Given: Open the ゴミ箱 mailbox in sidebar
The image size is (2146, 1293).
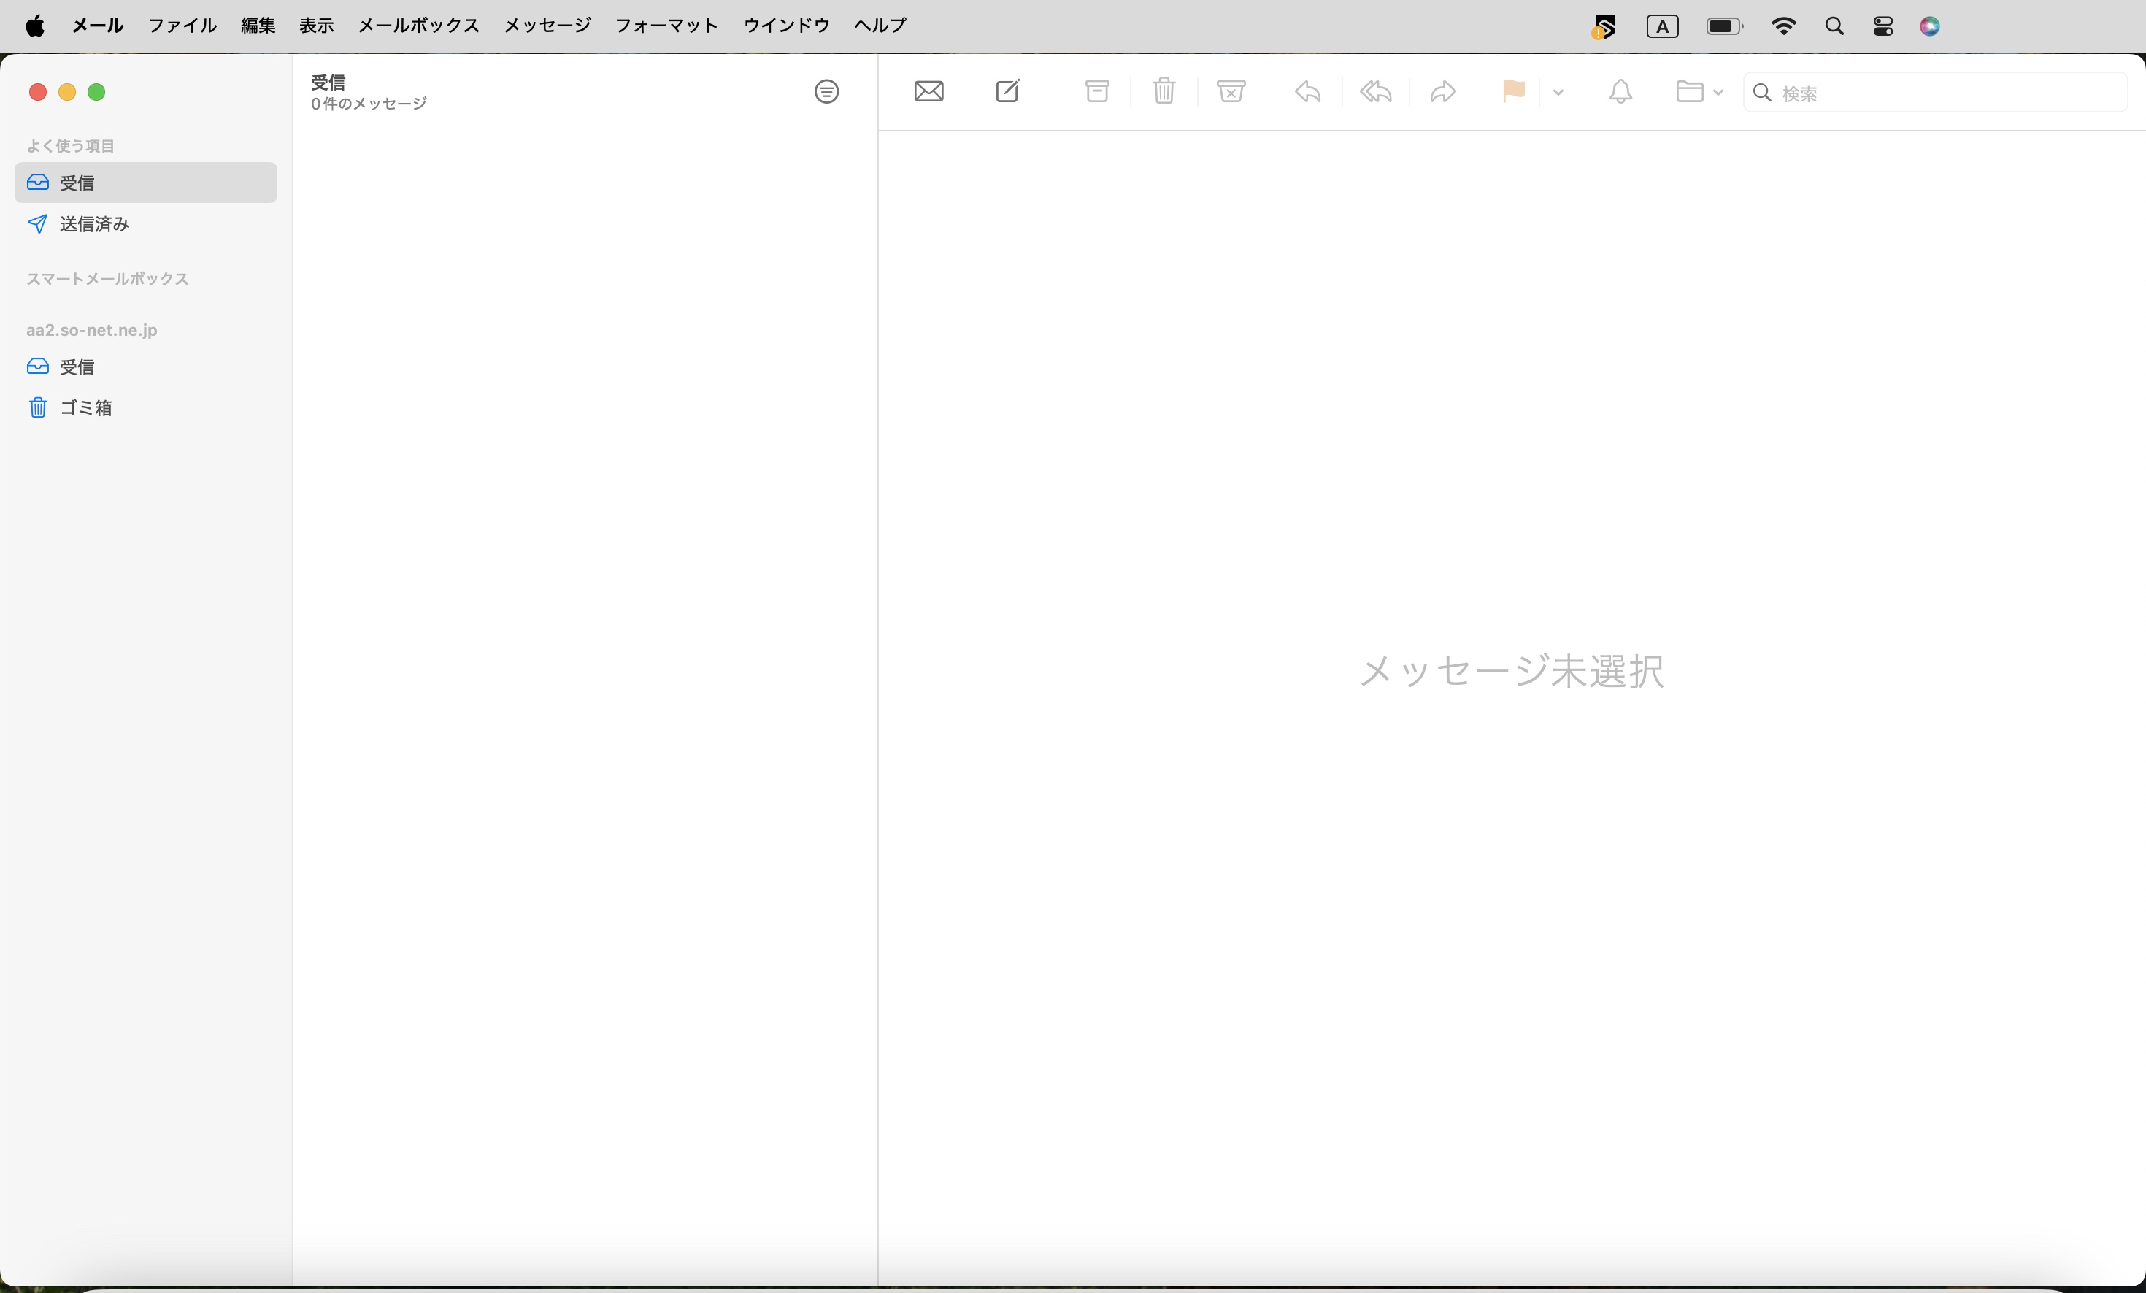Looking at the screenshot, I should (85, 408).
